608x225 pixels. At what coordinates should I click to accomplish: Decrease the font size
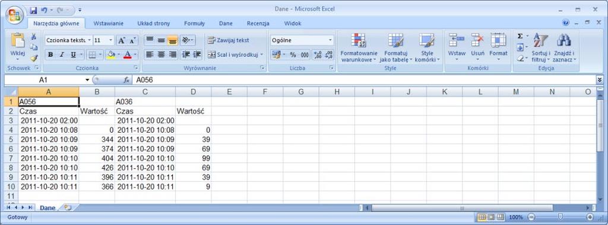[132, 40]
